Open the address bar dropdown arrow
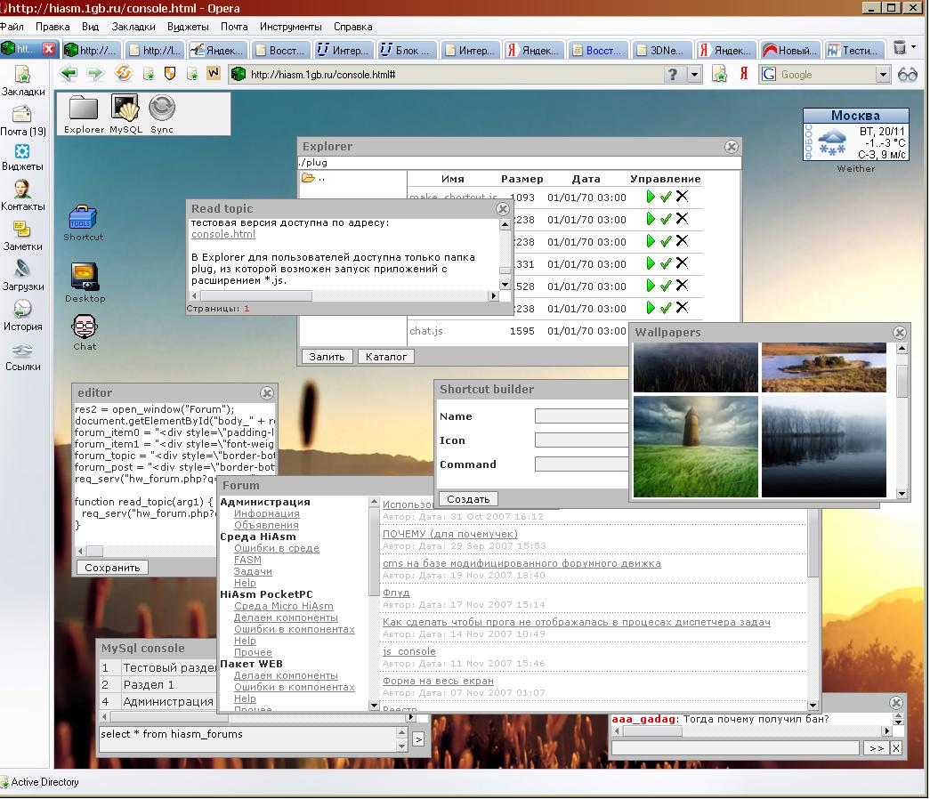This screenshot has height=799, width=930. 695,75
